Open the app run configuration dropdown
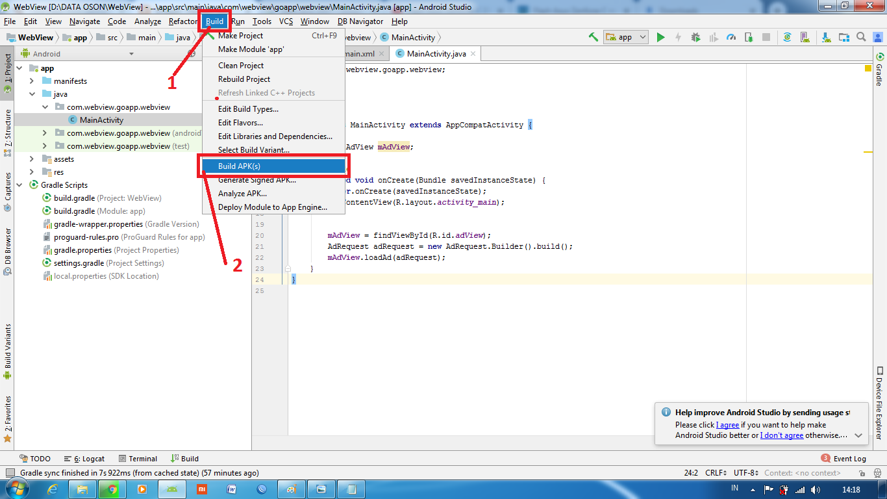Screen dimensions: 887x499 tap(626, 37)
